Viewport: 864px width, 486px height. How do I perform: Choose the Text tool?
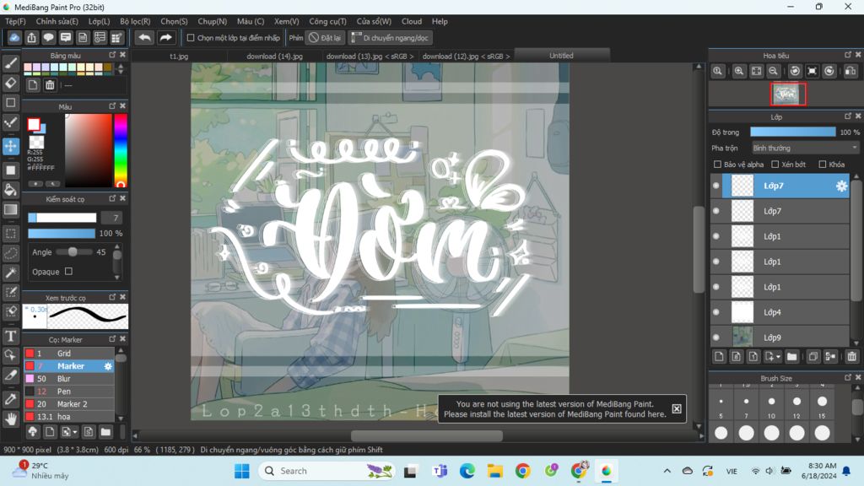tap(10, 336)
